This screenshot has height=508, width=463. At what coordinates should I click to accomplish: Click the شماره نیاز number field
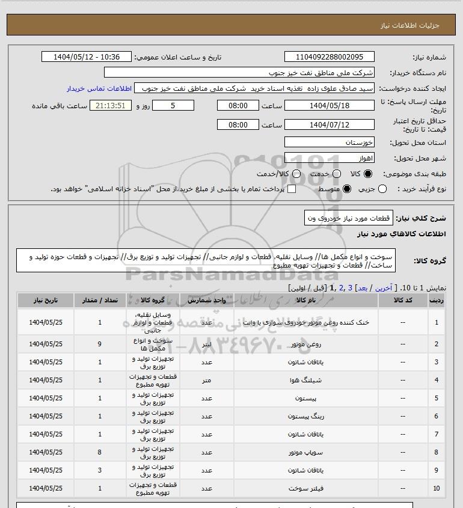tap(329, 57)
